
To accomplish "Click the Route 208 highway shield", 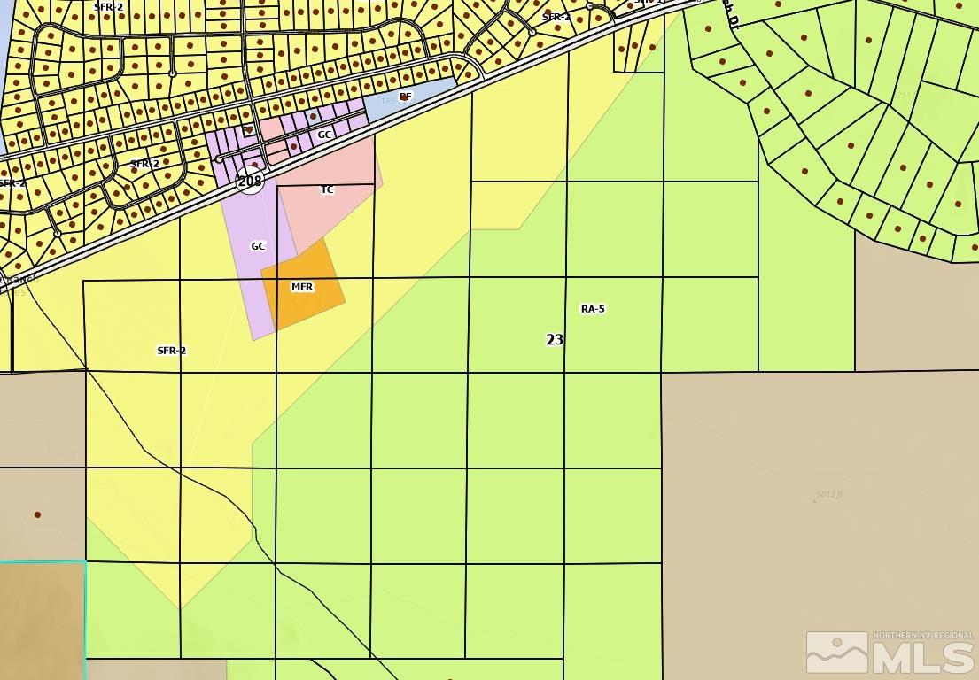I will click(x=250, y=181).
